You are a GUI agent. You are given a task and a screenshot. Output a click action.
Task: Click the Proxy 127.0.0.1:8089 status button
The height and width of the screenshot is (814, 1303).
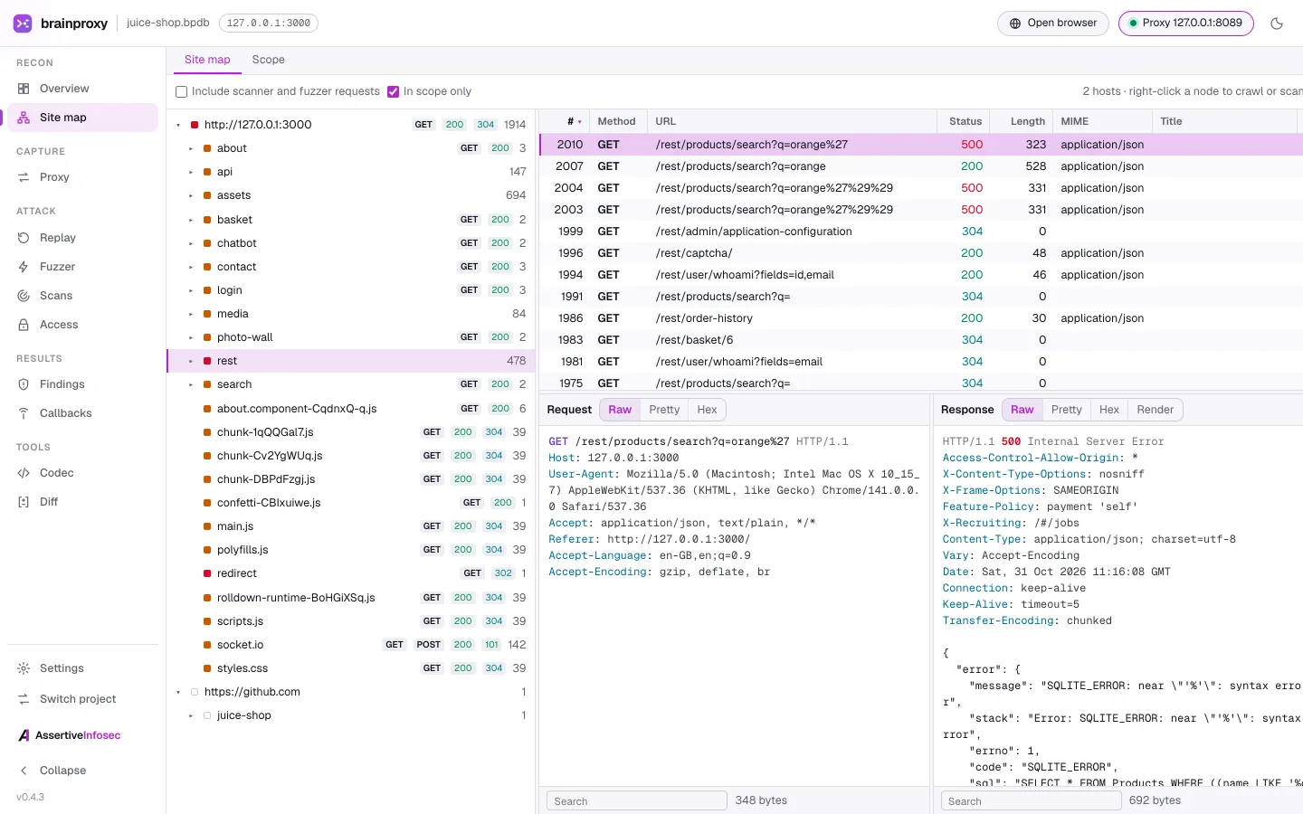pos(1185,24)
